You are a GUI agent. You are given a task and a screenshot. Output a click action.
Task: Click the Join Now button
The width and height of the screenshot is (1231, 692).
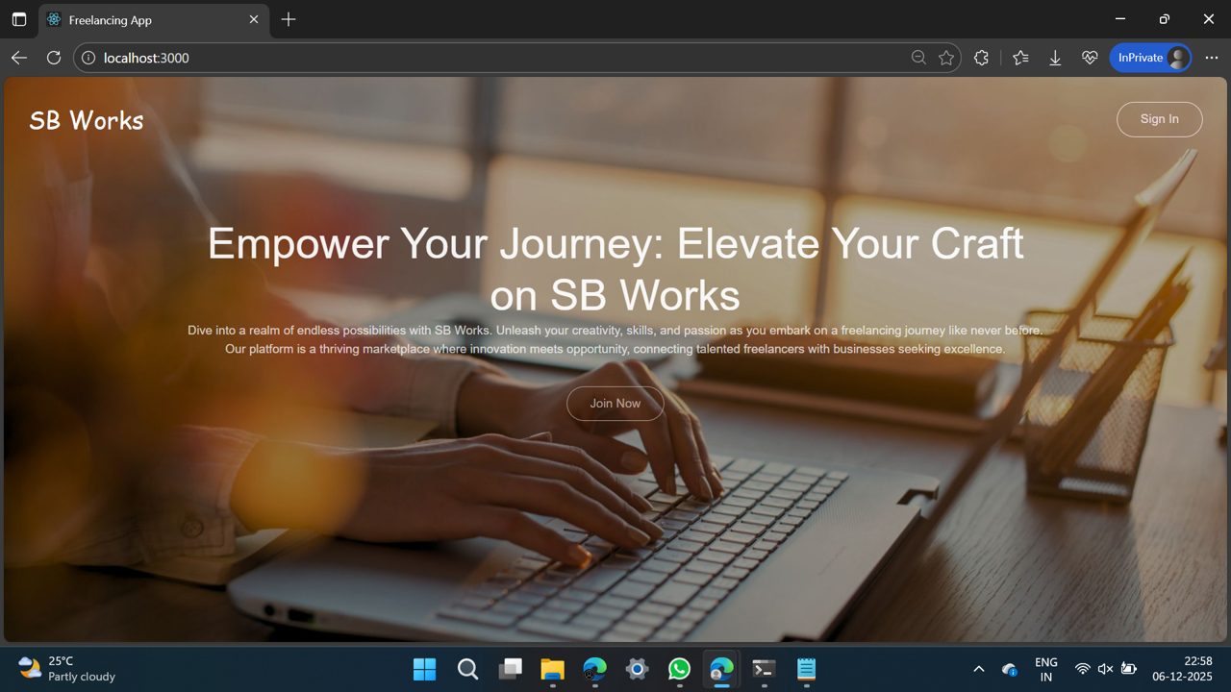click(x=615, y=404)
